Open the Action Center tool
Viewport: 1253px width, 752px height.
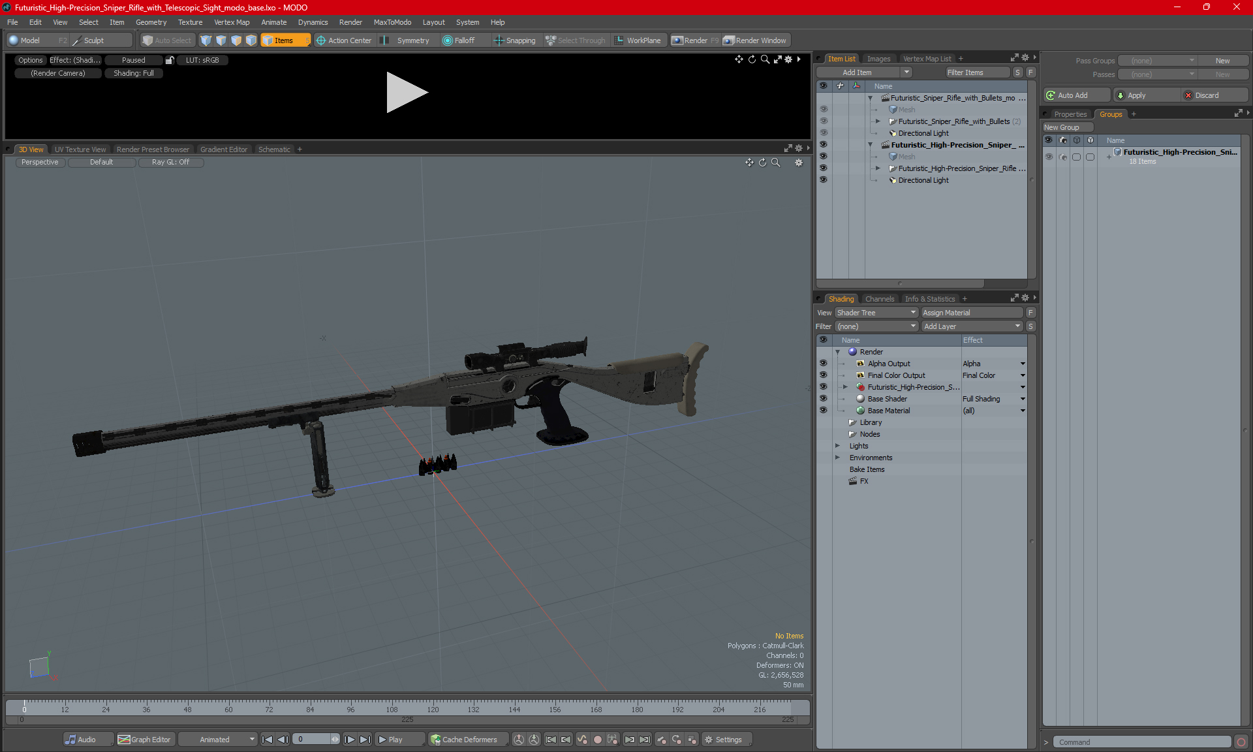click(x=344, y=40)
